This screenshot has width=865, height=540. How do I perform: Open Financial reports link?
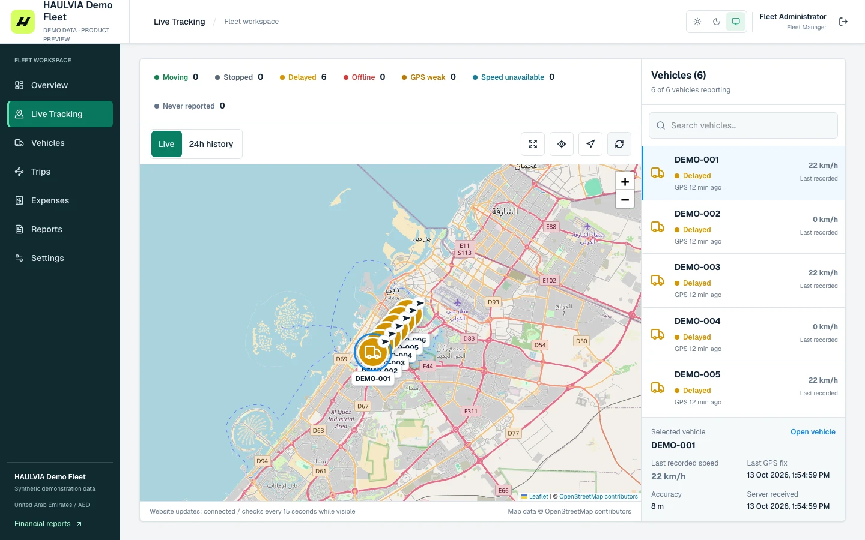(48, 524)
